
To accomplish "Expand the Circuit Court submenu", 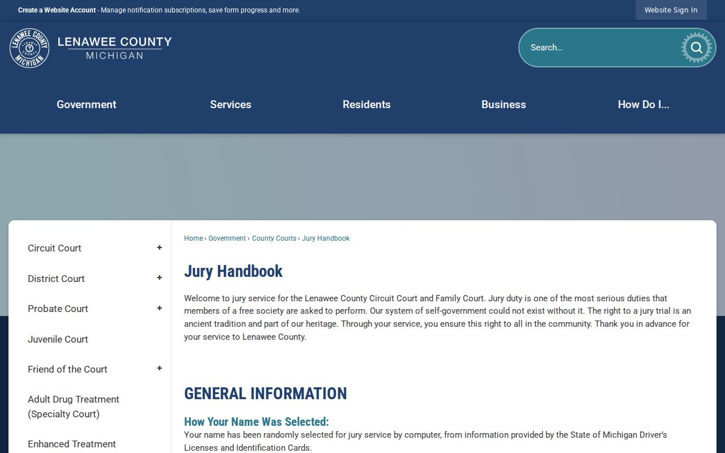I will (159, 248).
